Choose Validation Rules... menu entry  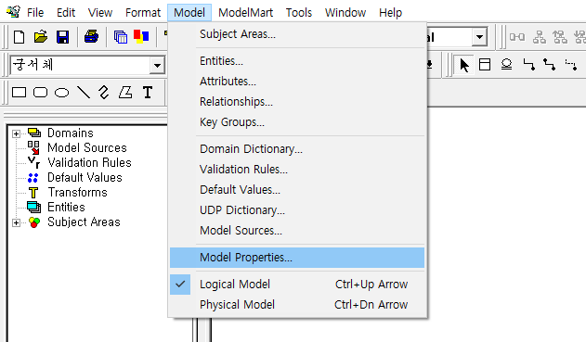[x=297, y=170]
